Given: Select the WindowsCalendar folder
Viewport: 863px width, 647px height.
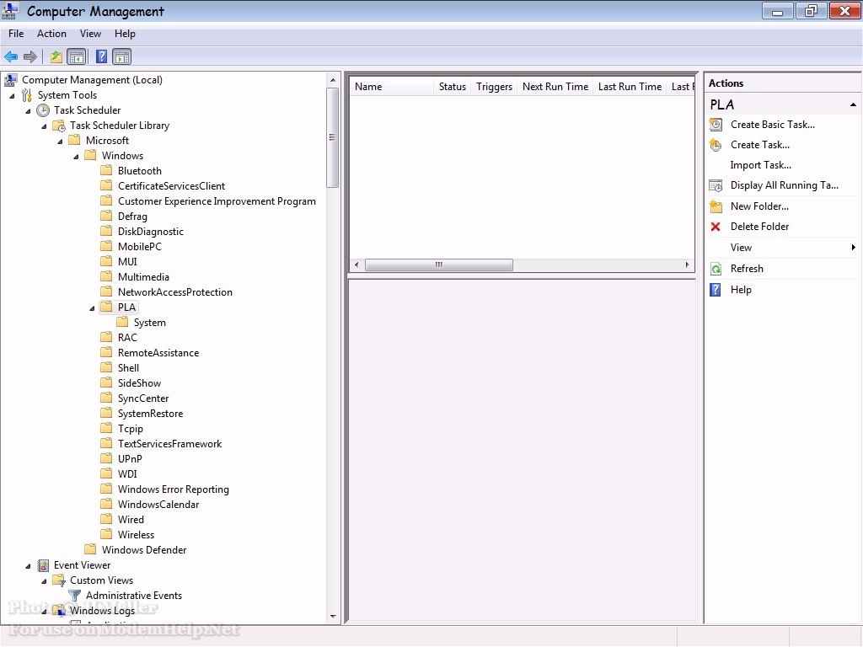Looking at the screenshot, I should pos(158,505).
